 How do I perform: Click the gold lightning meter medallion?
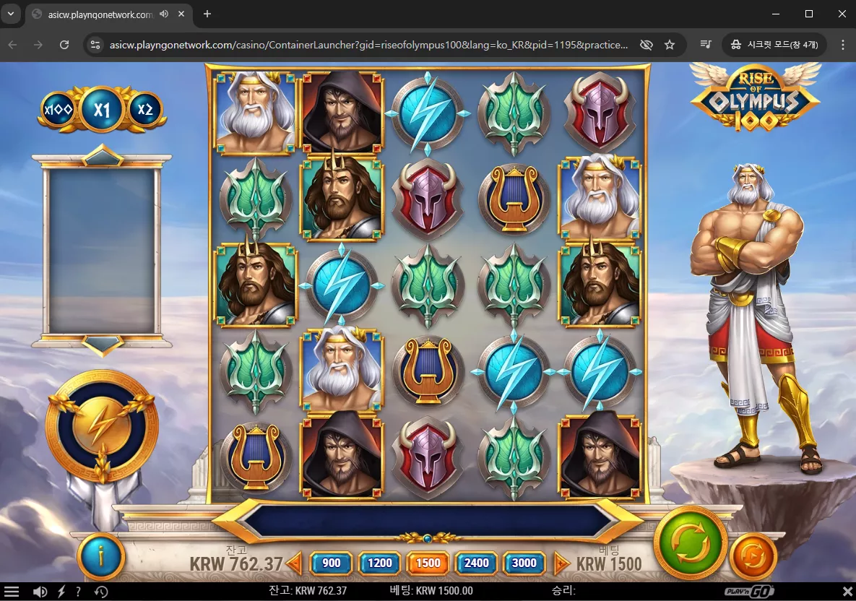click(102, 426)
